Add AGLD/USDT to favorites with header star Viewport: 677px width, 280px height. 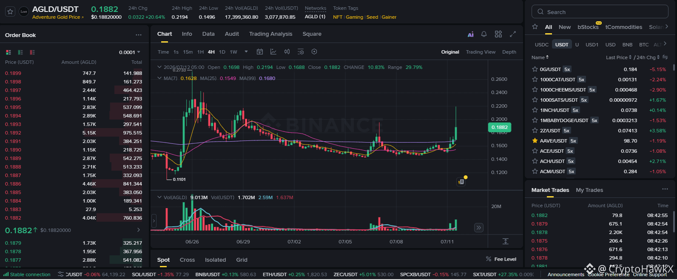pyautogui.click(x=10, y=11)
